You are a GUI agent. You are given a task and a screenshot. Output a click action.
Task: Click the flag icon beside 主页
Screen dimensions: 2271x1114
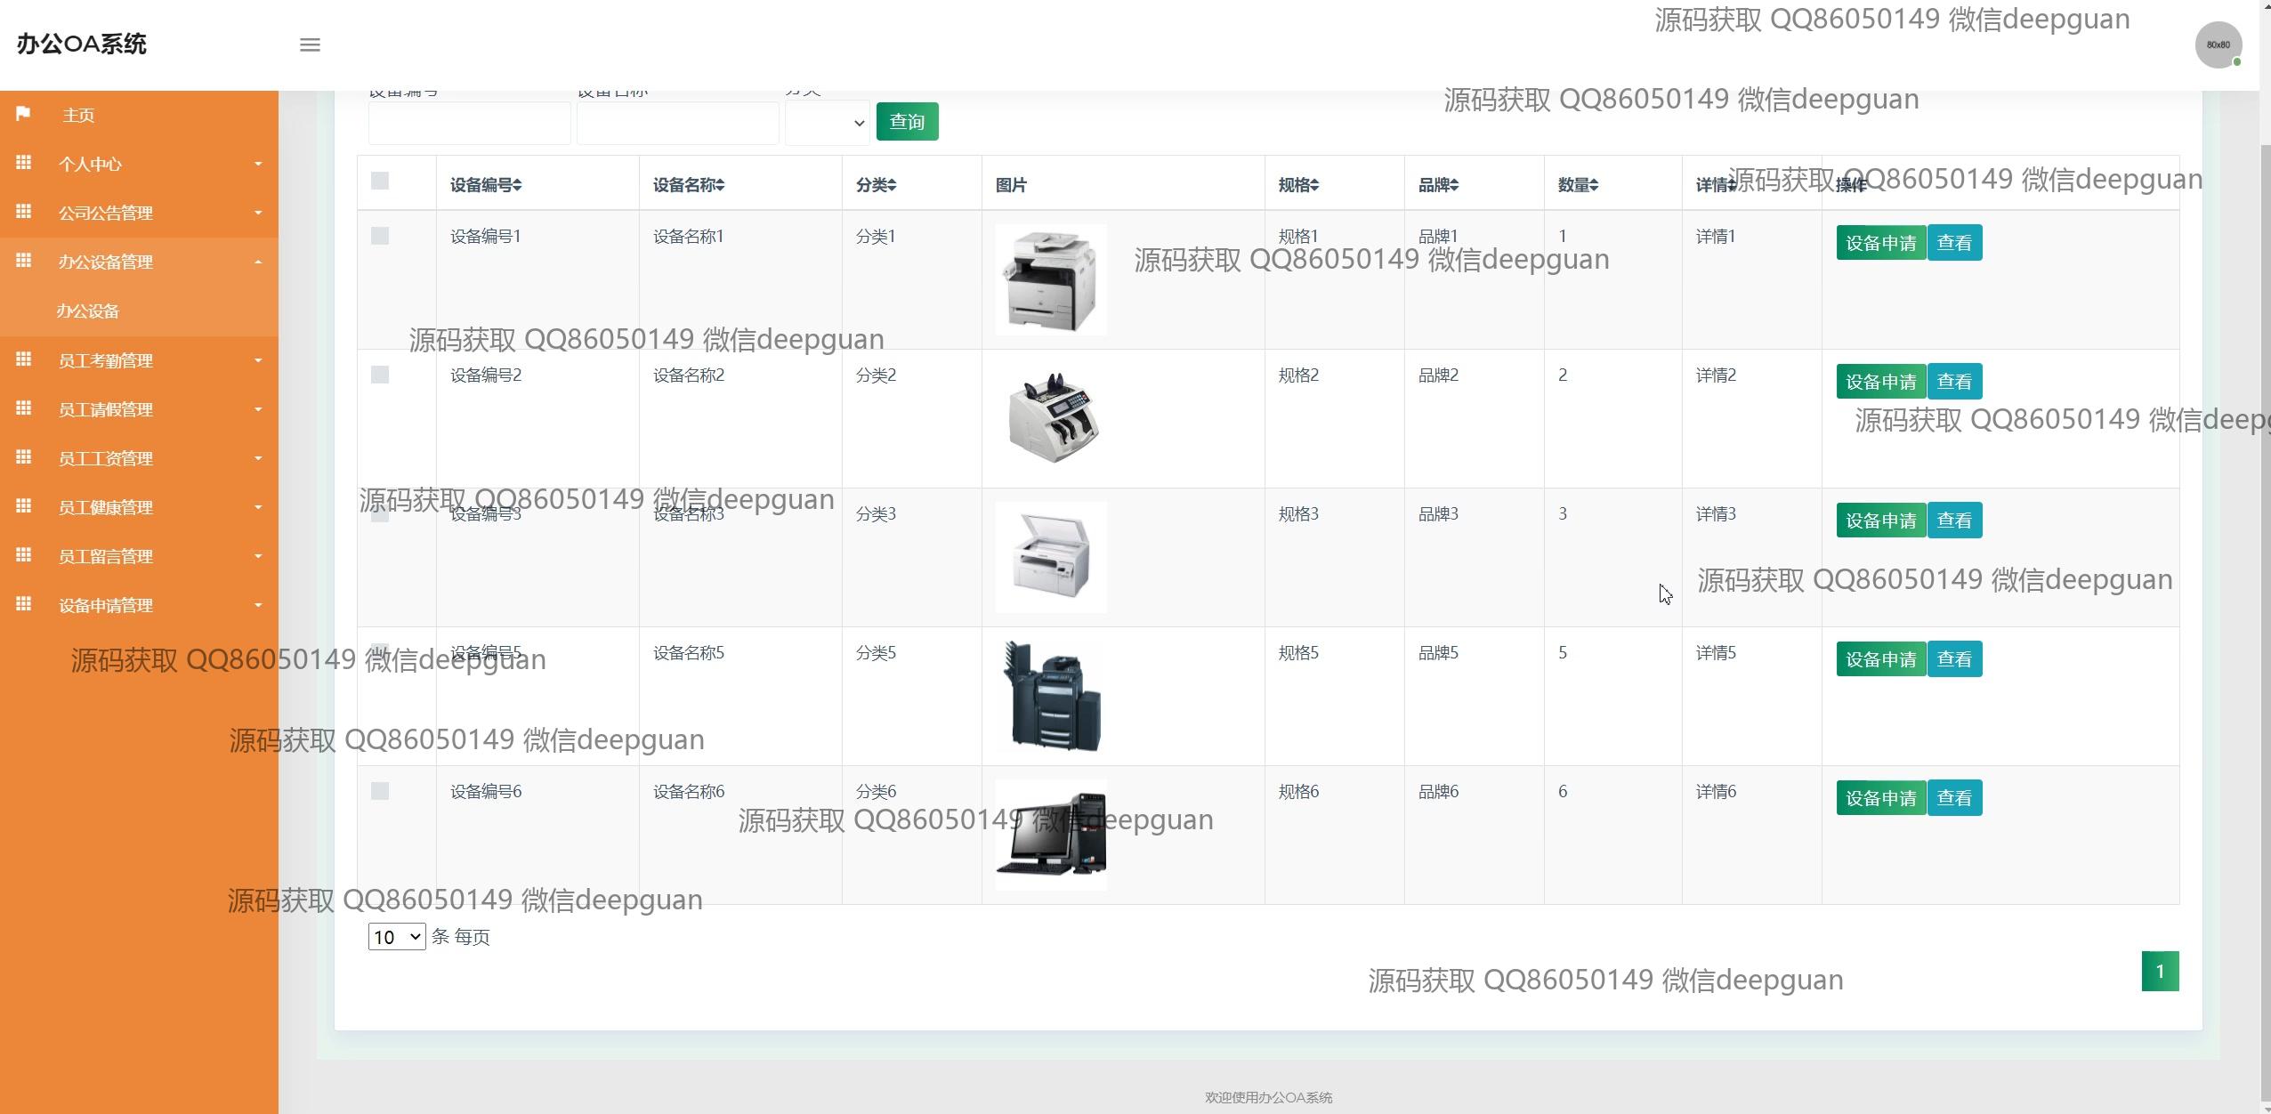(24, 114)
